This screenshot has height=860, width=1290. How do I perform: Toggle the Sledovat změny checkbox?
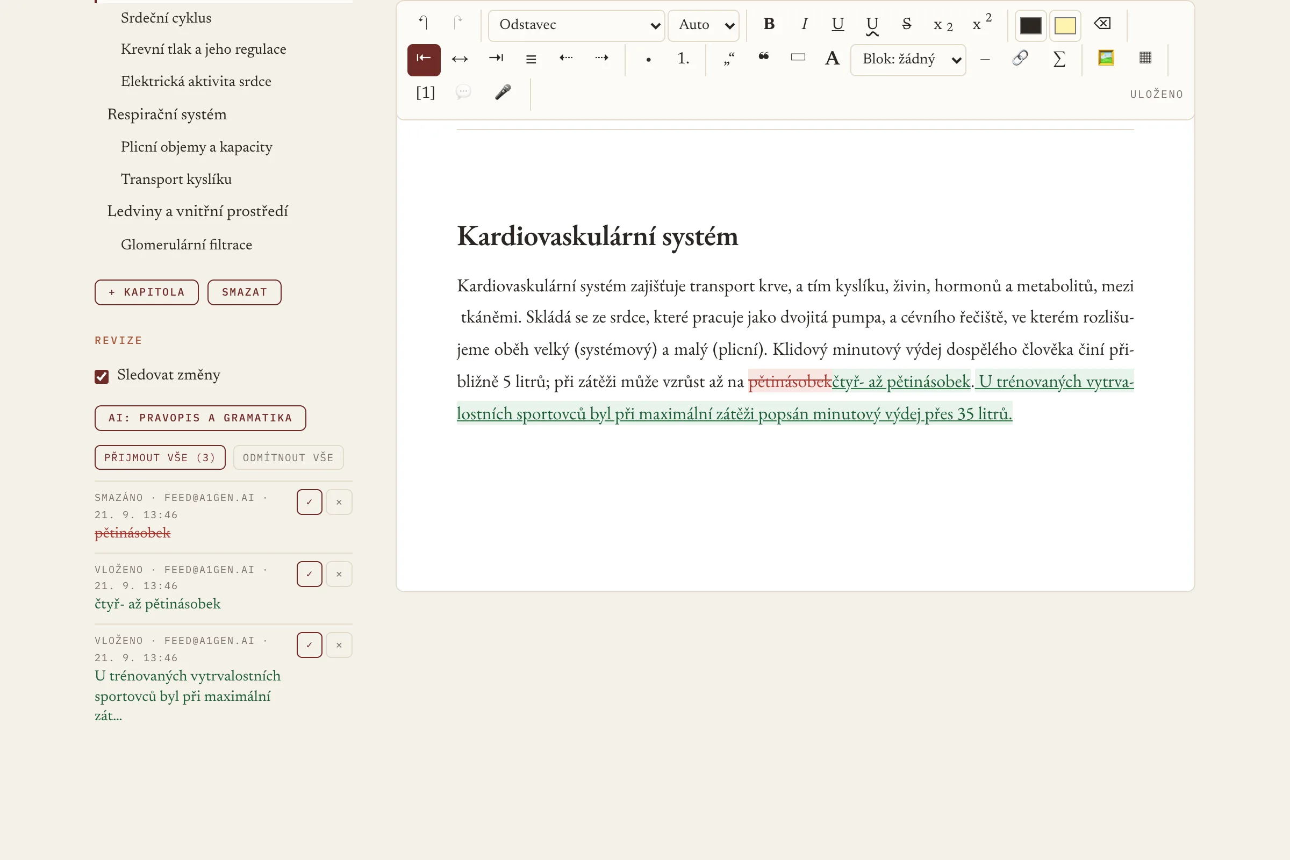102,376
